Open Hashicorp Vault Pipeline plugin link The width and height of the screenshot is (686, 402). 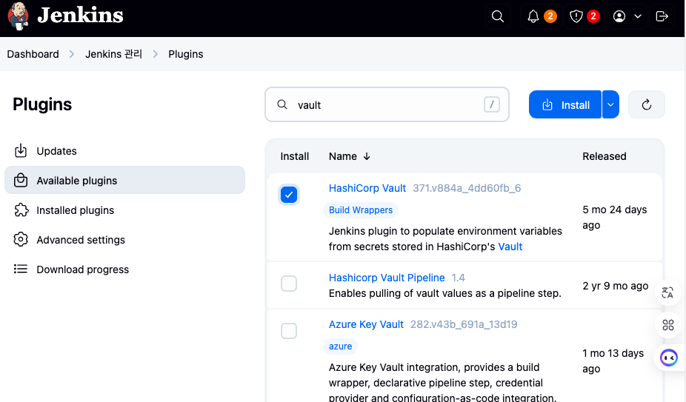pyautogui.click(x=386, y=278)
